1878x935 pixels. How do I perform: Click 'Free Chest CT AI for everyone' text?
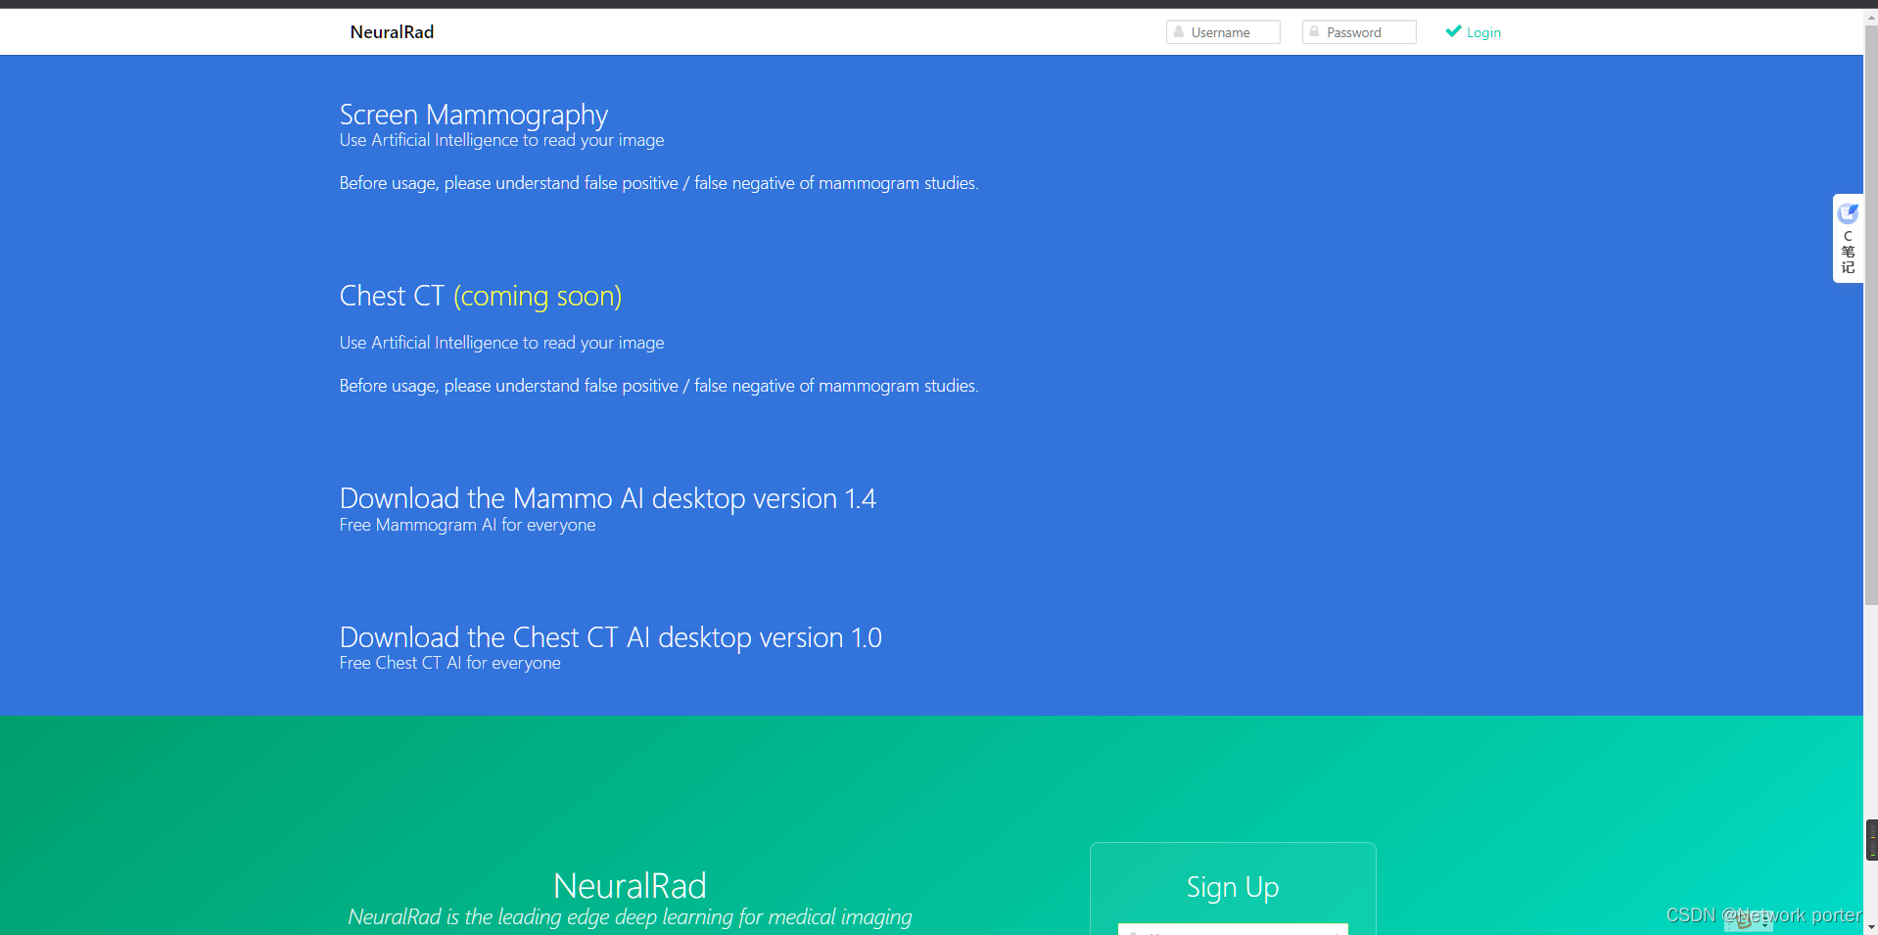click(x=449, y=663)
